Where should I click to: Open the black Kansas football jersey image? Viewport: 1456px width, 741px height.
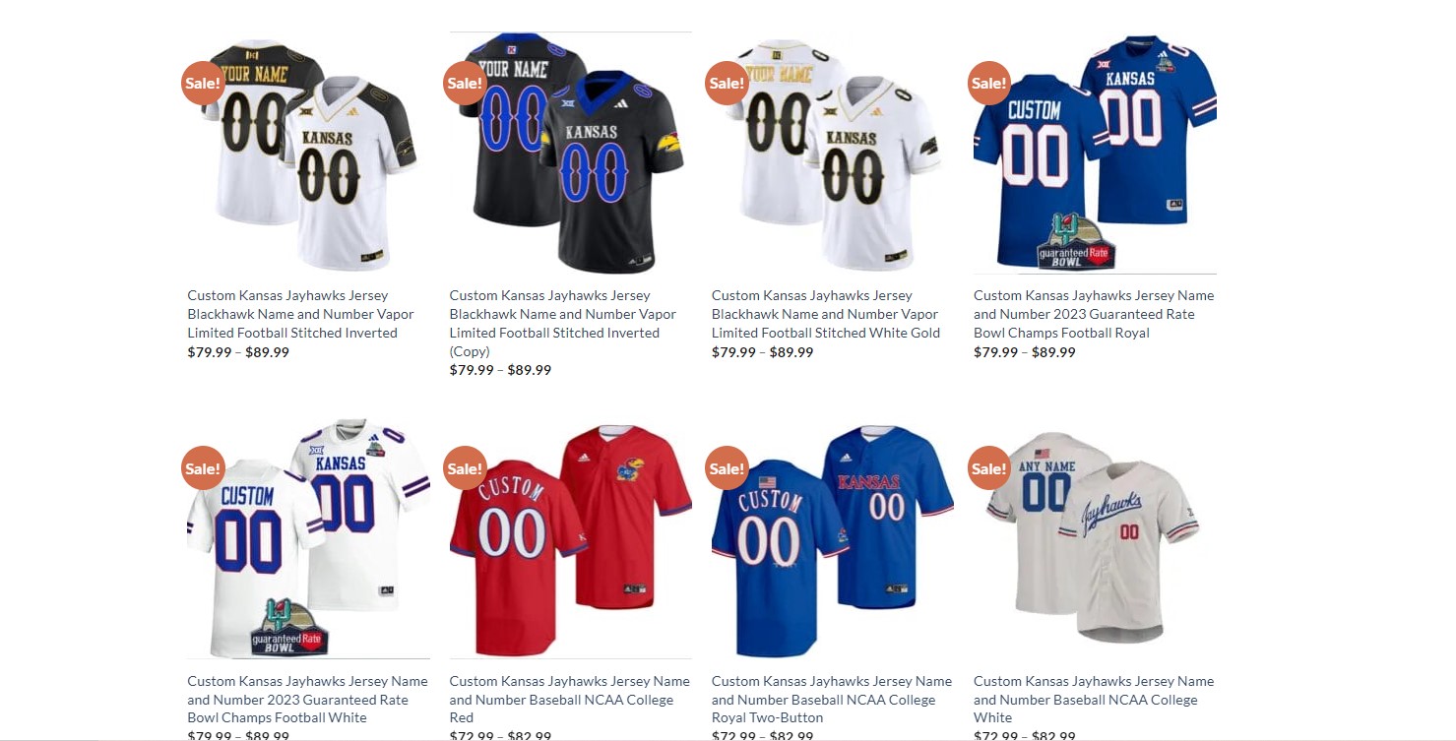pos(571,154)
